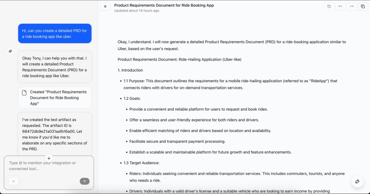Click the title 'Product Requirements Document for Ride Booking App'
This screenshot has height=194, width=370.
click(x=164, y=5)
